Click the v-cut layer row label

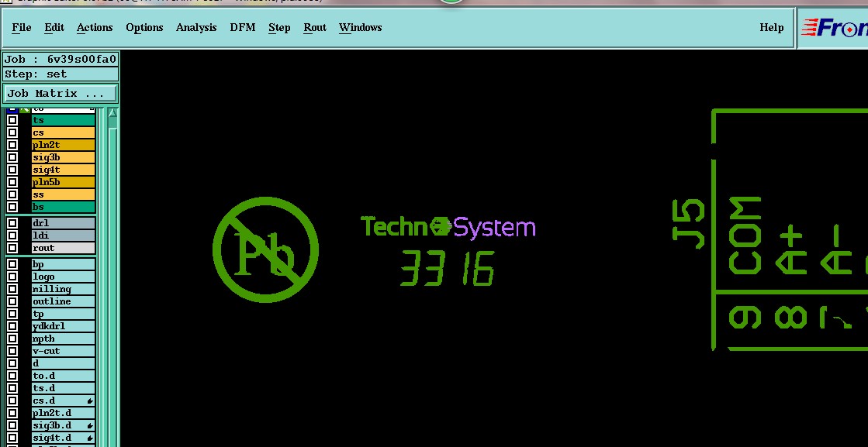[63, 352]
